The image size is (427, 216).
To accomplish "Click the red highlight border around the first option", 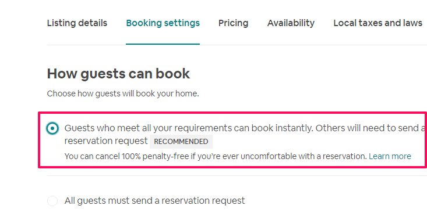I will (x=232, y=112).
